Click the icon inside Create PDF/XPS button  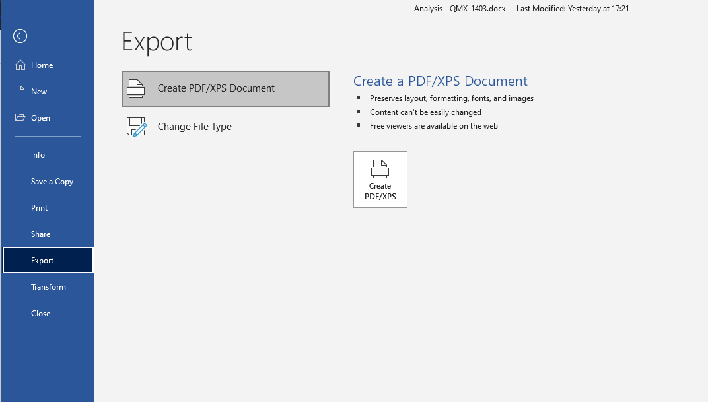[x=380, y=169]
